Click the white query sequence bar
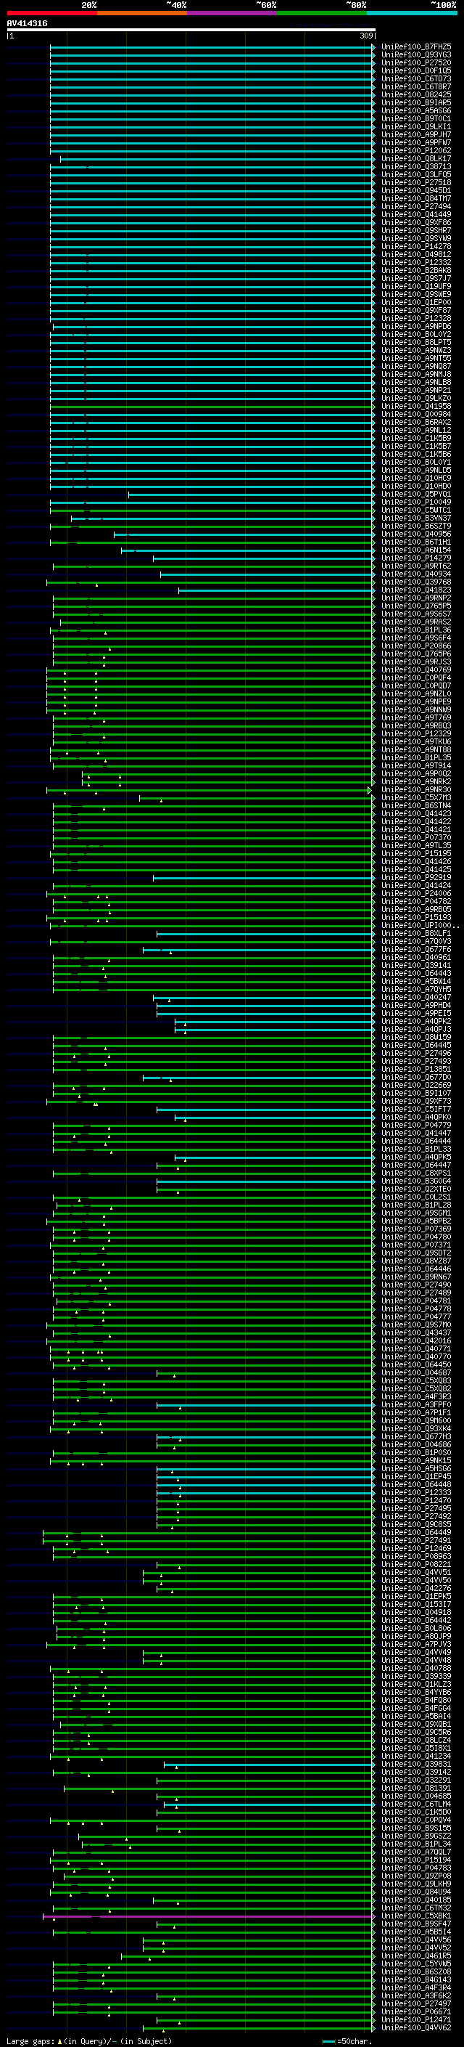This screenshot has width=464, height=2047. (191, 29)
